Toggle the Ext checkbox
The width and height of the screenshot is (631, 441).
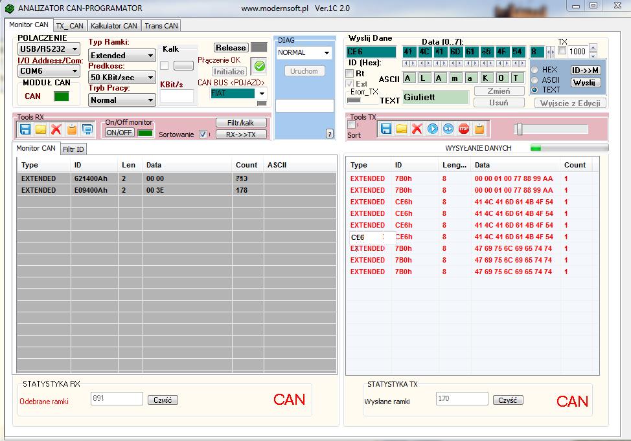pos(350,83)
